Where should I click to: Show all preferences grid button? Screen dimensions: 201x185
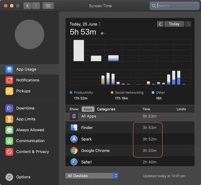(x=48, y=6)
